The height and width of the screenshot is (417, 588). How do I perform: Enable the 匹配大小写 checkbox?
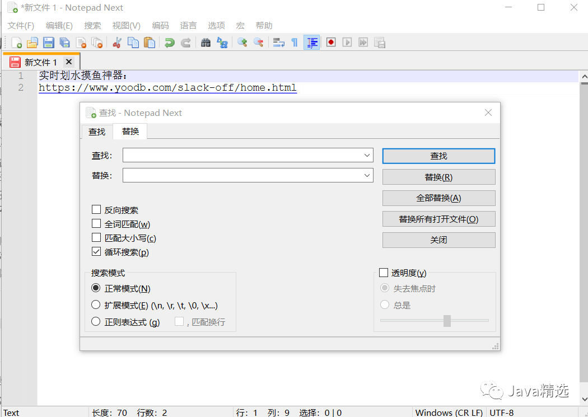click(x=96, y=237)
